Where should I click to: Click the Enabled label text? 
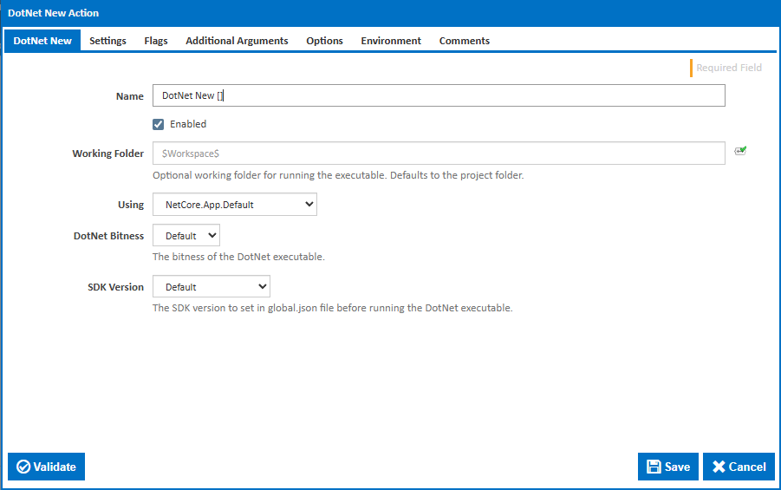click(x=188, y=124)
